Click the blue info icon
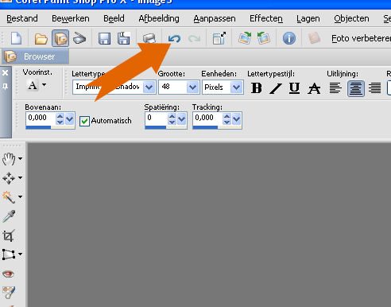391x307 pixels. tap(289, 39)
